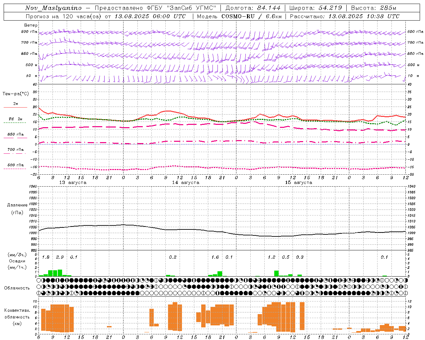The width and height of the screenshot is (425, 340).
Task: Click the Ветер wind panel label
Action: pos(31,25)
